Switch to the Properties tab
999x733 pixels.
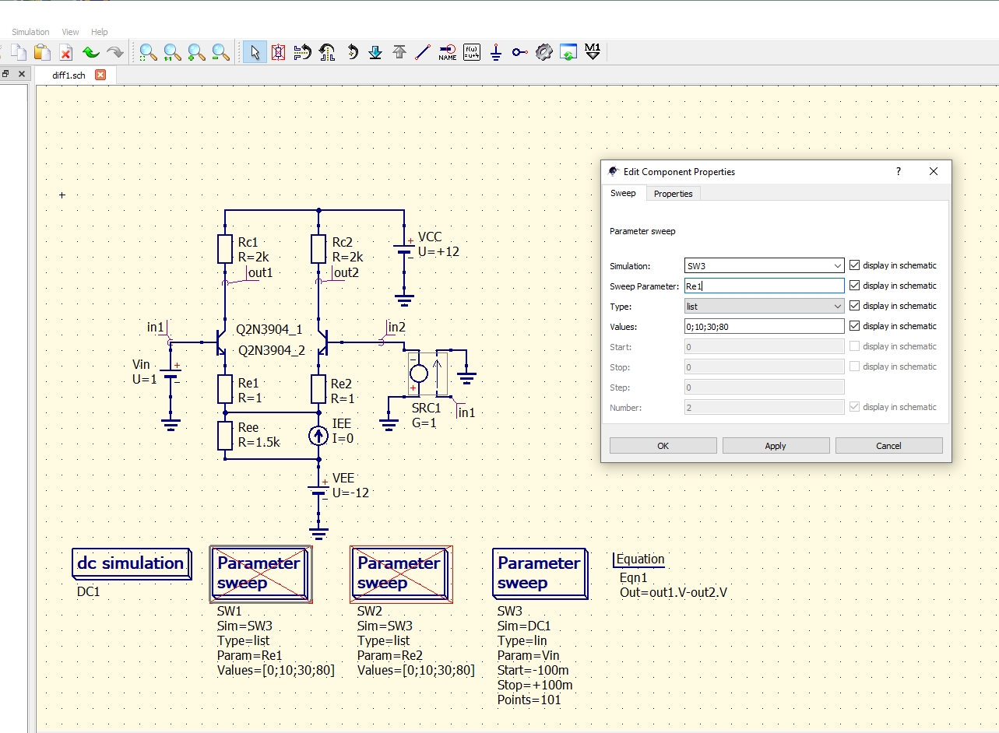[x=674, y=194]
